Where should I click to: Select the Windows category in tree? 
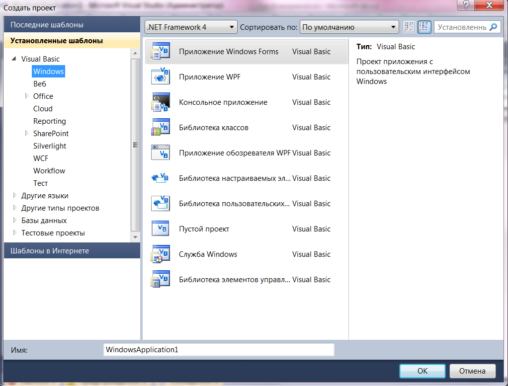point(49,71)
